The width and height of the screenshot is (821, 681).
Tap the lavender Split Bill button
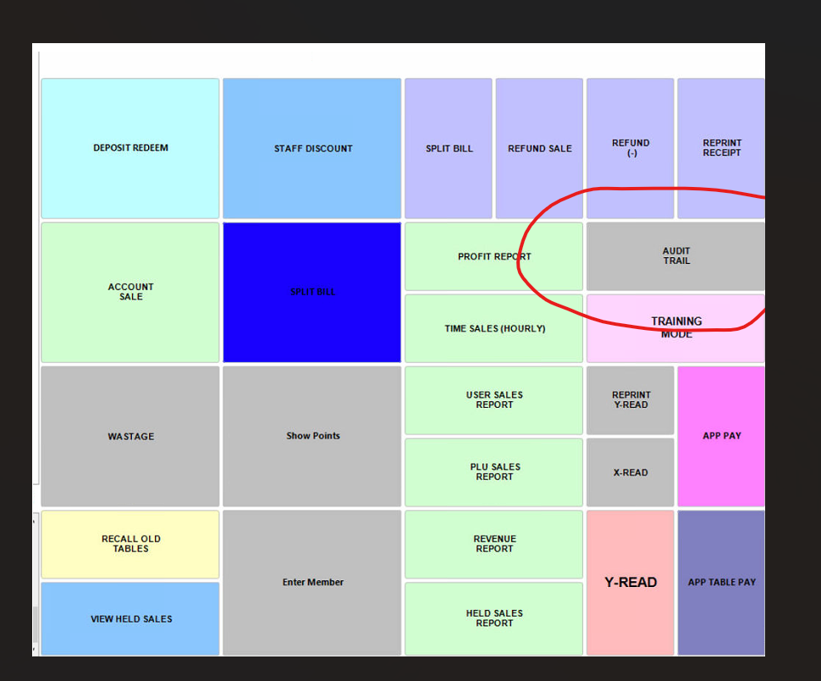tap(449, 148)
